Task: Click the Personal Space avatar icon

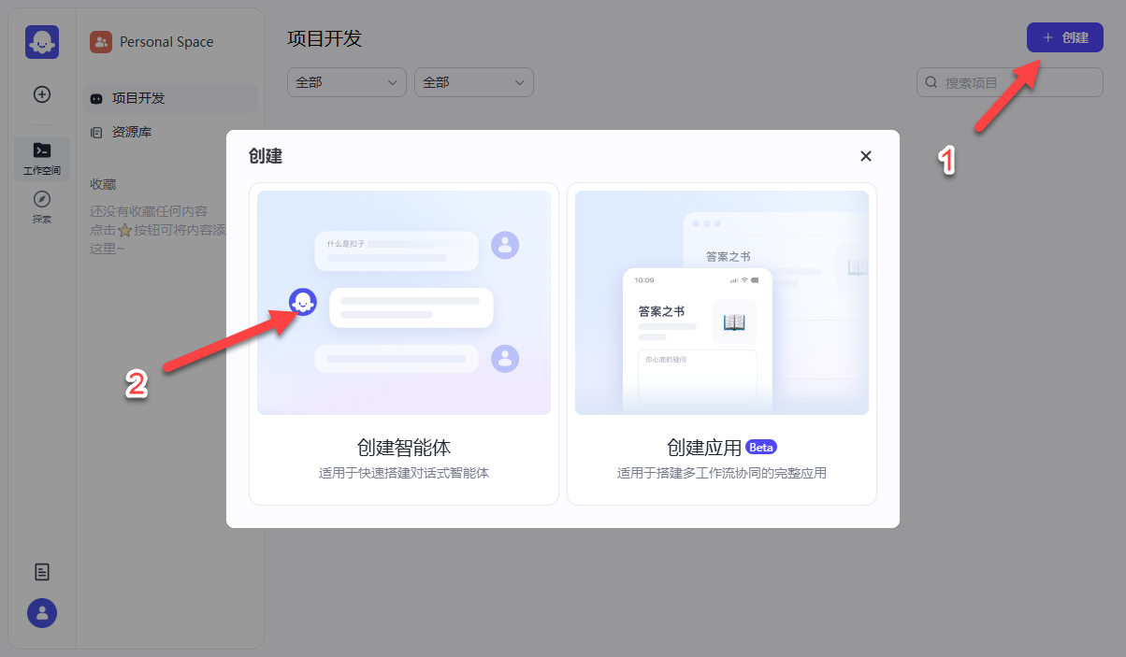Action: pos(101,41)
